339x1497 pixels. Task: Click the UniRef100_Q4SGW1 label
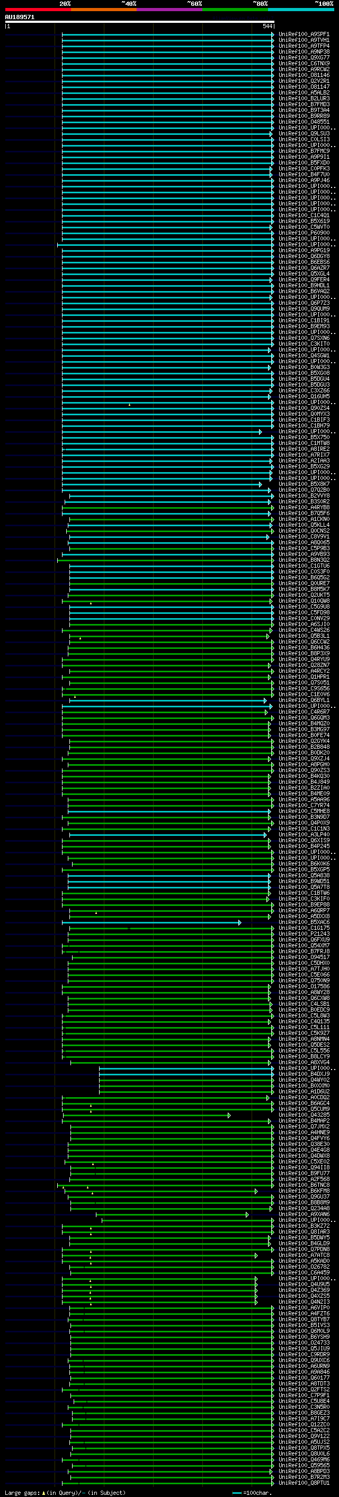click(304, 356)
